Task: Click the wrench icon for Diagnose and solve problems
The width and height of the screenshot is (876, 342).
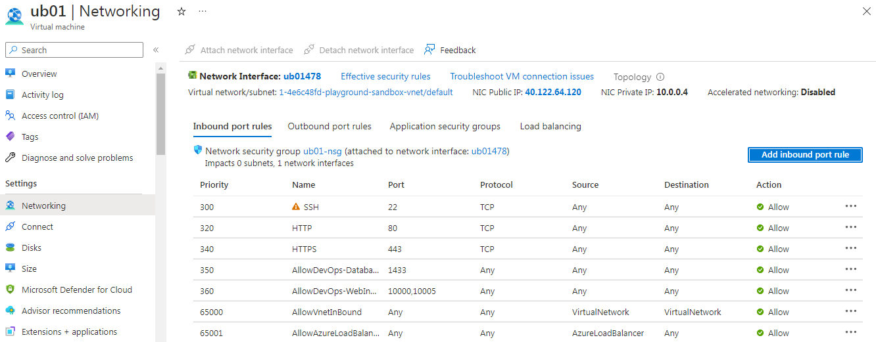Action: pos(10,158)
